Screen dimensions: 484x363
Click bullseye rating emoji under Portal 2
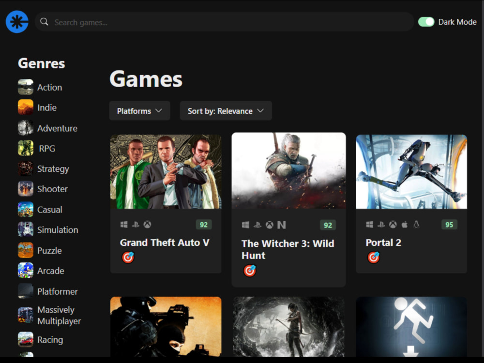pyautogui.click(x=374, y=257)
